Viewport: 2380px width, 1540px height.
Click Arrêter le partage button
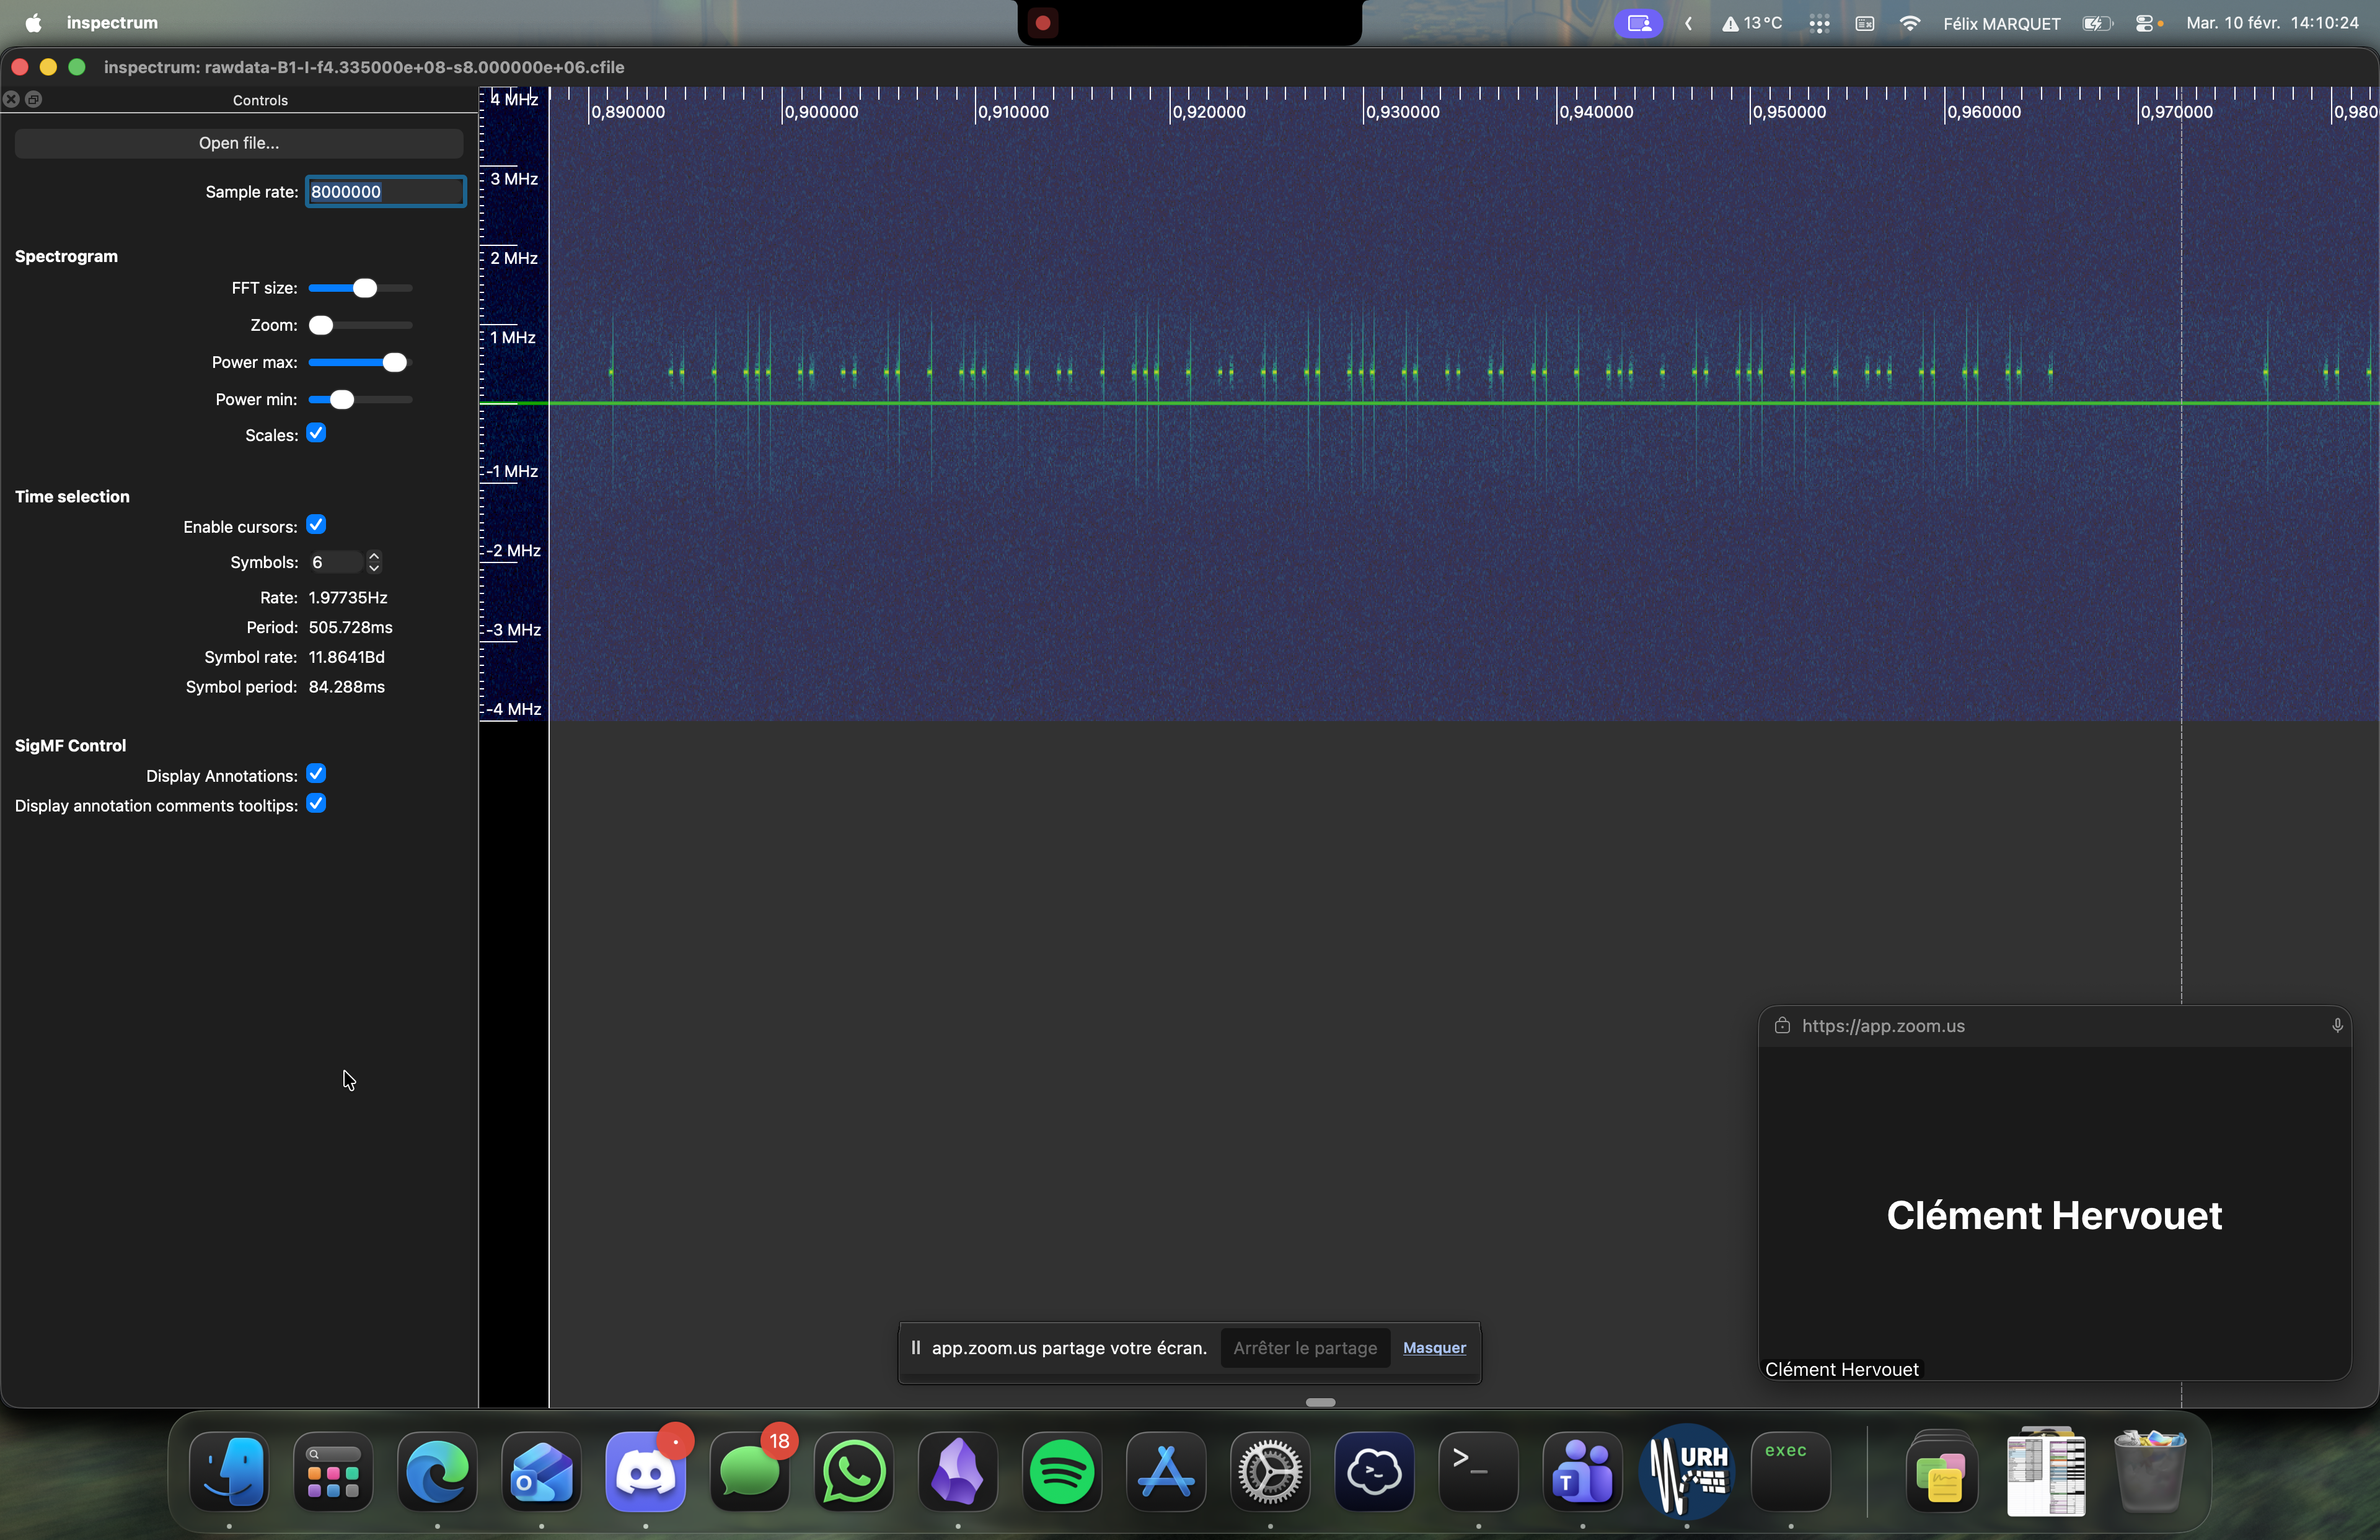[1304, 1347]
